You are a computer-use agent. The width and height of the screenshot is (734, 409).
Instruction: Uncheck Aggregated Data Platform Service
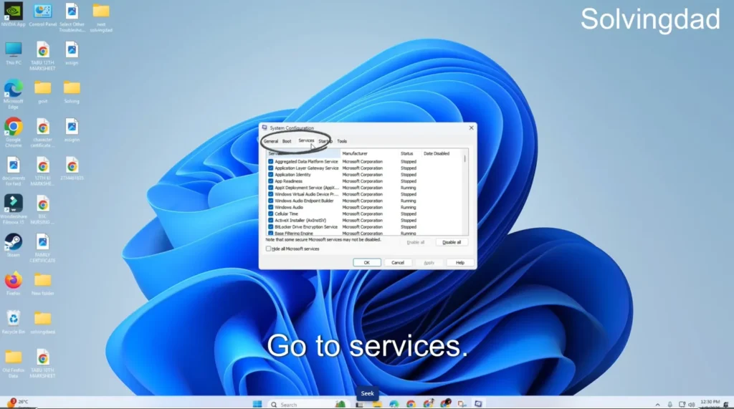point(270,161)
